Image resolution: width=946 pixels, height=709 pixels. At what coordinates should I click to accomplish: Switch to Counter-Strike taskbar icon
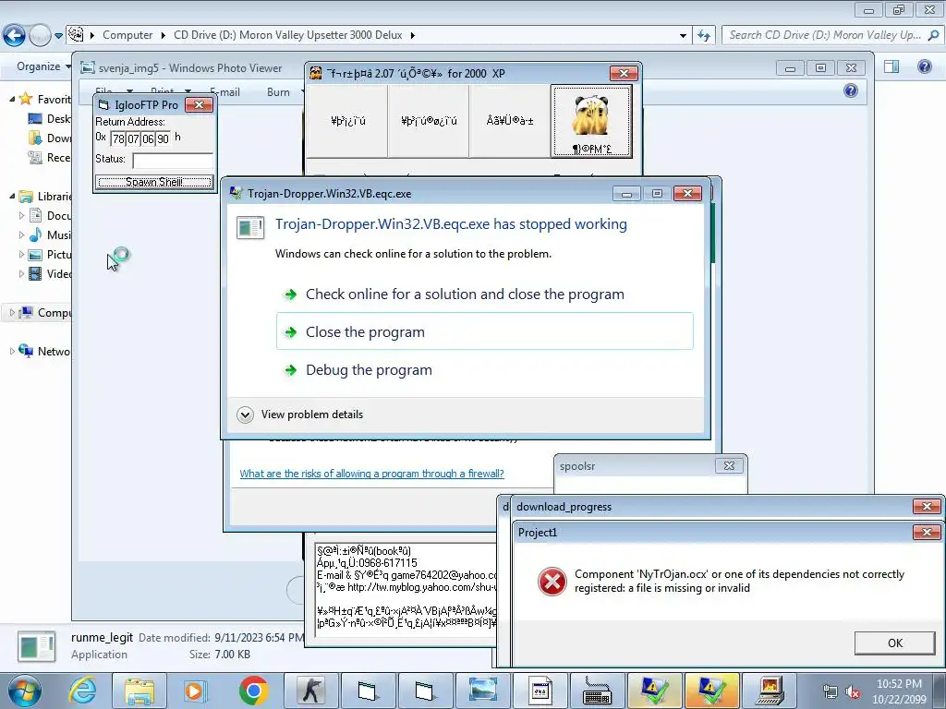[x=311, y=691]
